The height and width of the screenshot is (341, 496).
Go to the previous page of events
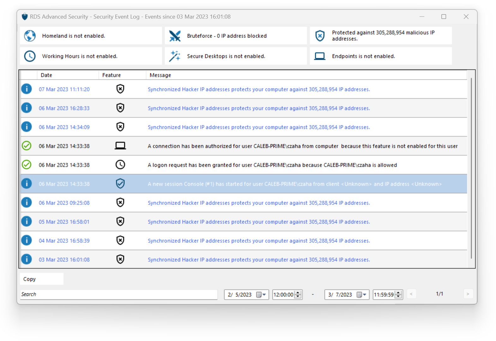411,294
